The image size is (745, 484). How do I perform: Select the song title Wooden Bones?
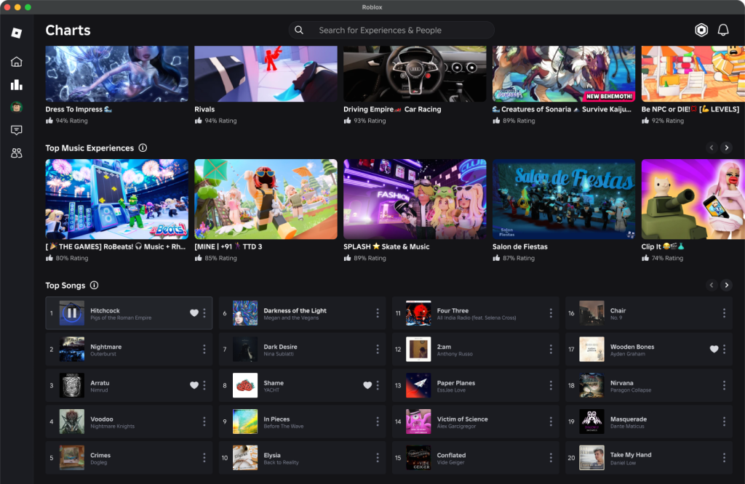(632, 347)
